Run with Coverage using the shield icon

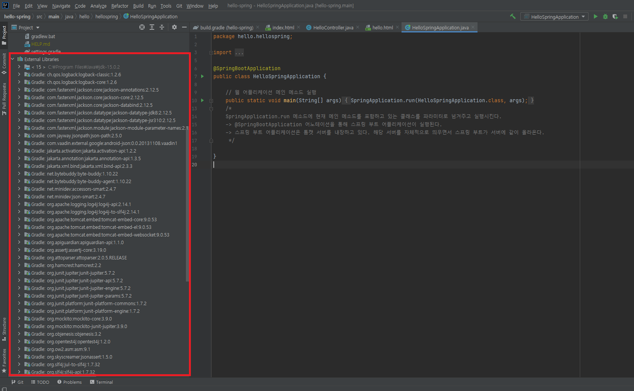click(615, 16)
